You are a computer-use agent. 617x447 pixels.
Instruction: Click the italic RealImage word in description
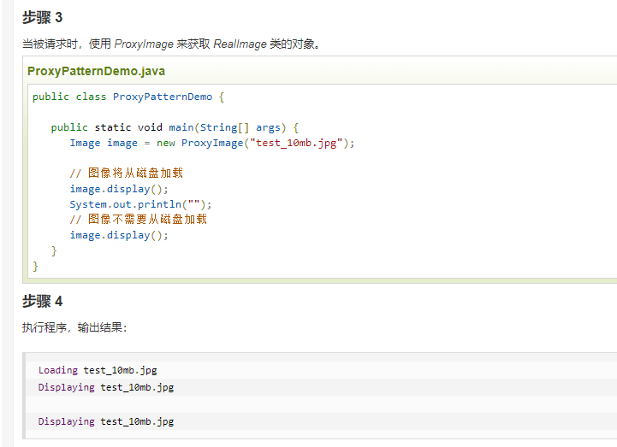point(240,44)
